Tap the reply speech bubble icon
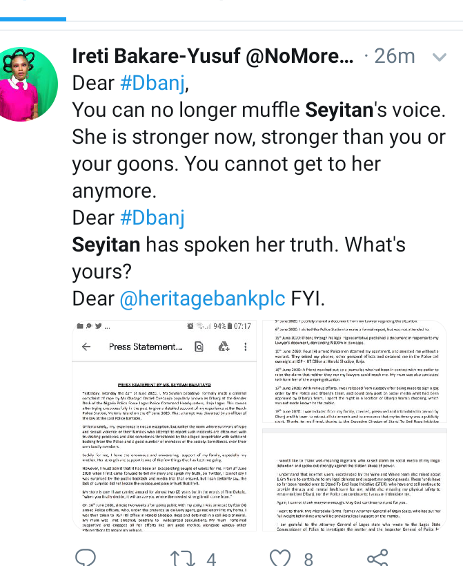 84,557
